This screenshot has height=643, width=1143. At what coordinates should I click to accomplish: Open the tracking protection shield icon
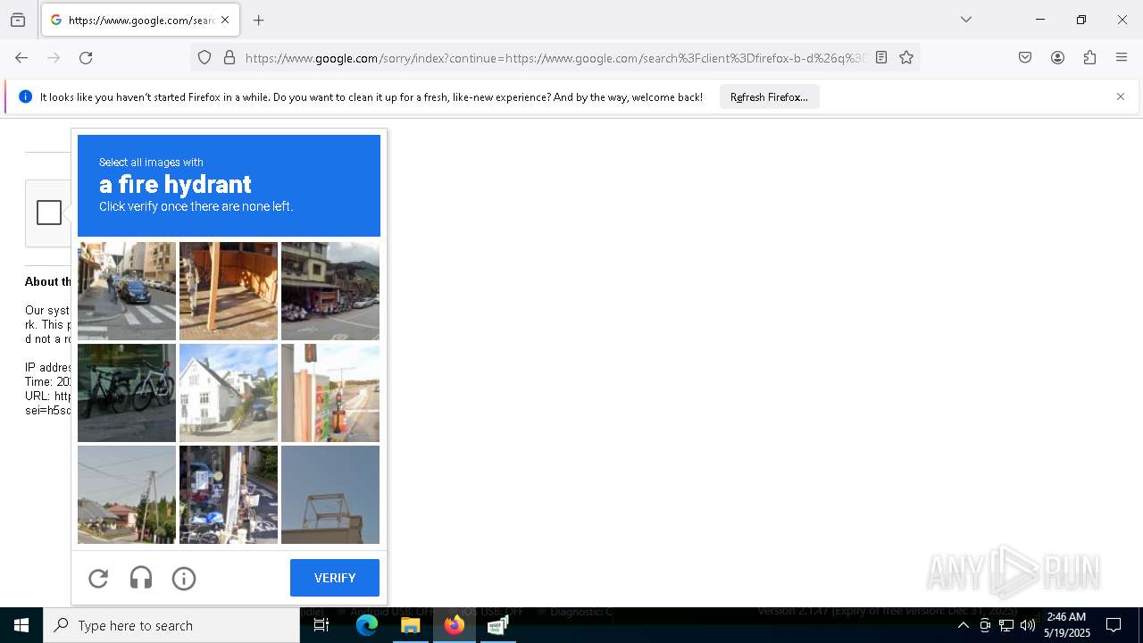pos(204,58)
